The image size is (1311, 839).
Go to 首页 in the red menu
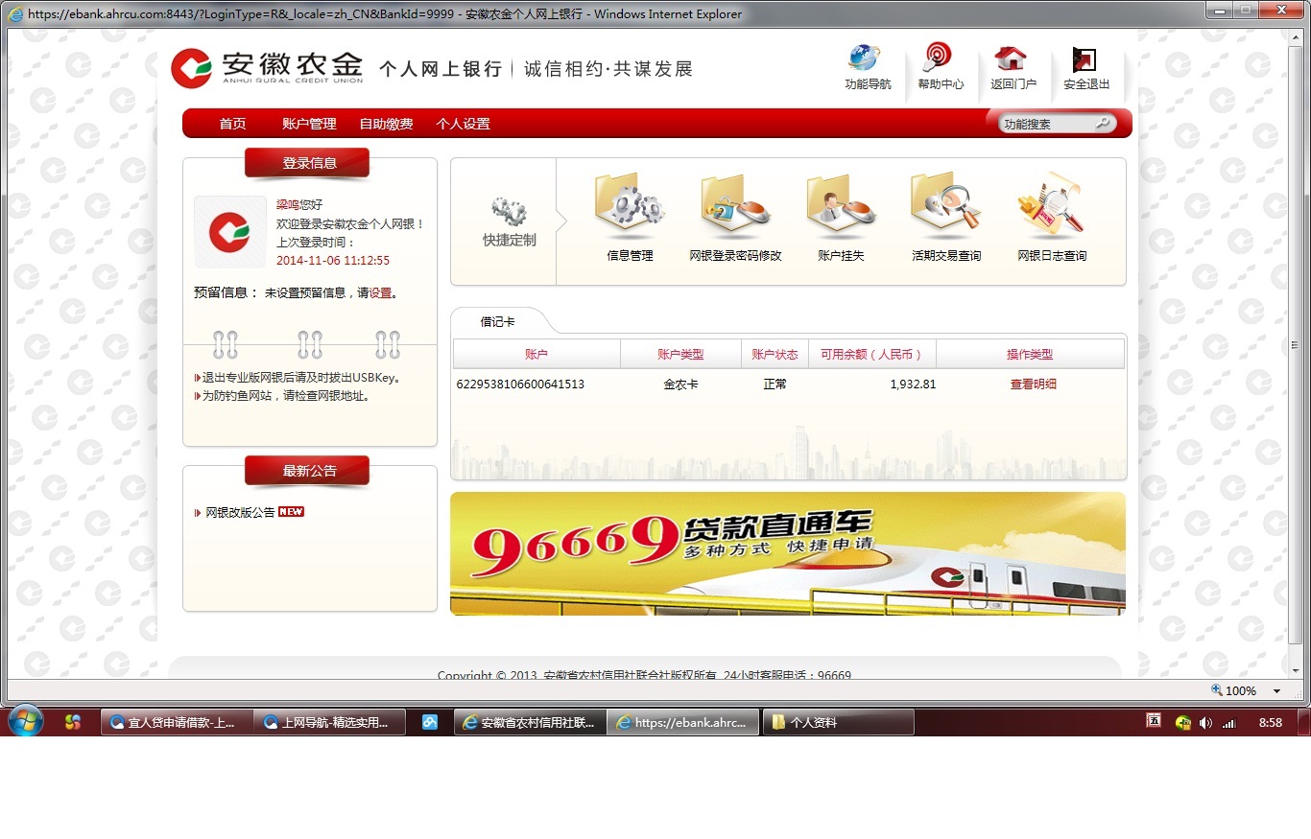[232, 124]
